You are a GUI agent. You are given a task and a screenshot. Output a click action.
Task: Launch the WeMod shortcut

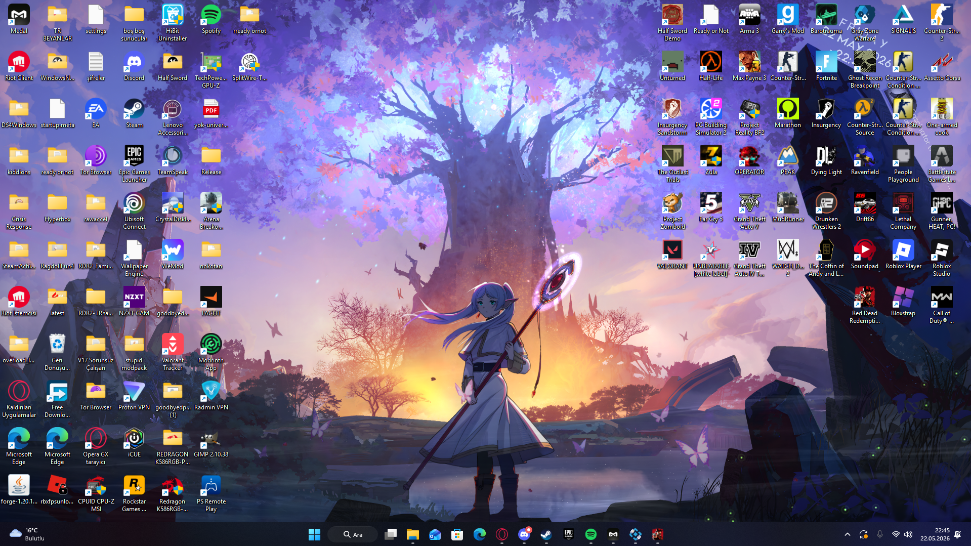pos(173,255)
